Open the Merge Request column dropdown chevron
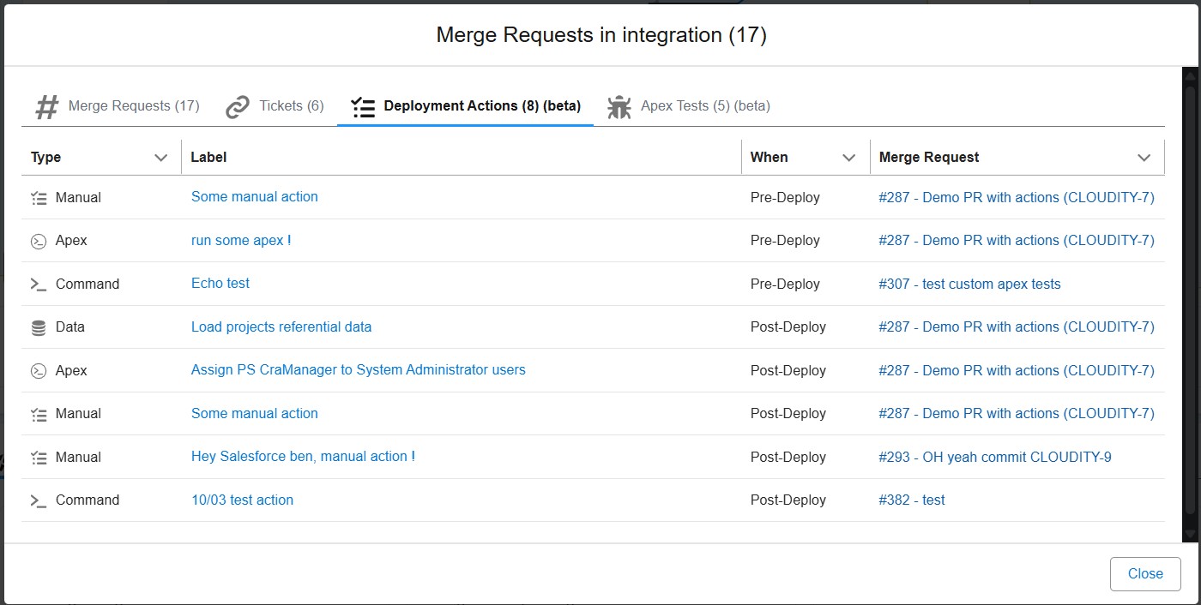The height and width of the screenshot is (605, 1201). pos(1144,158)
